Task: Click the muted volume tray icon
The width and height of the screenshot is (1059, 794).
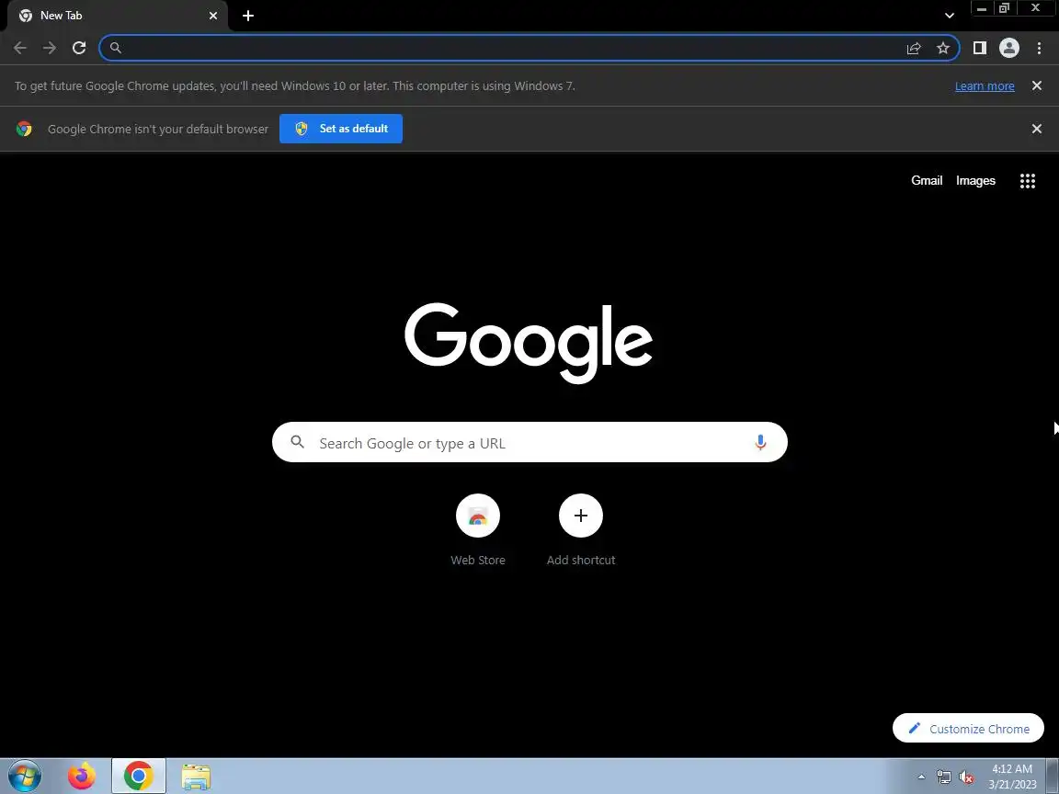Action: click(x=966, y=777)
